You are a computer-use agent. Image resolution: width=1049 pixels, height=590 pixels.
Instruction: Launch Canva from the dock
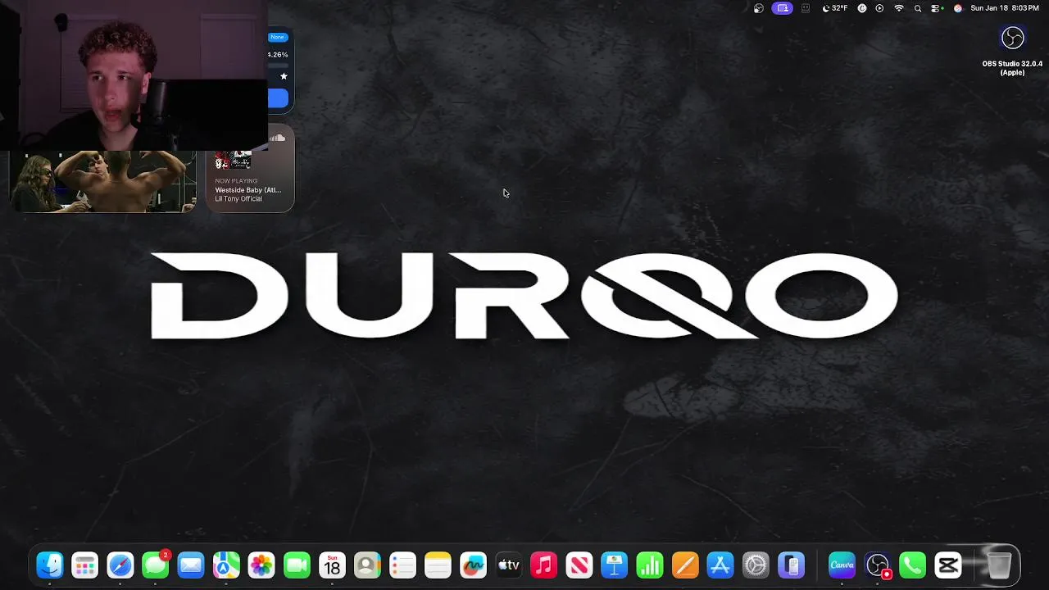point(842,565)
